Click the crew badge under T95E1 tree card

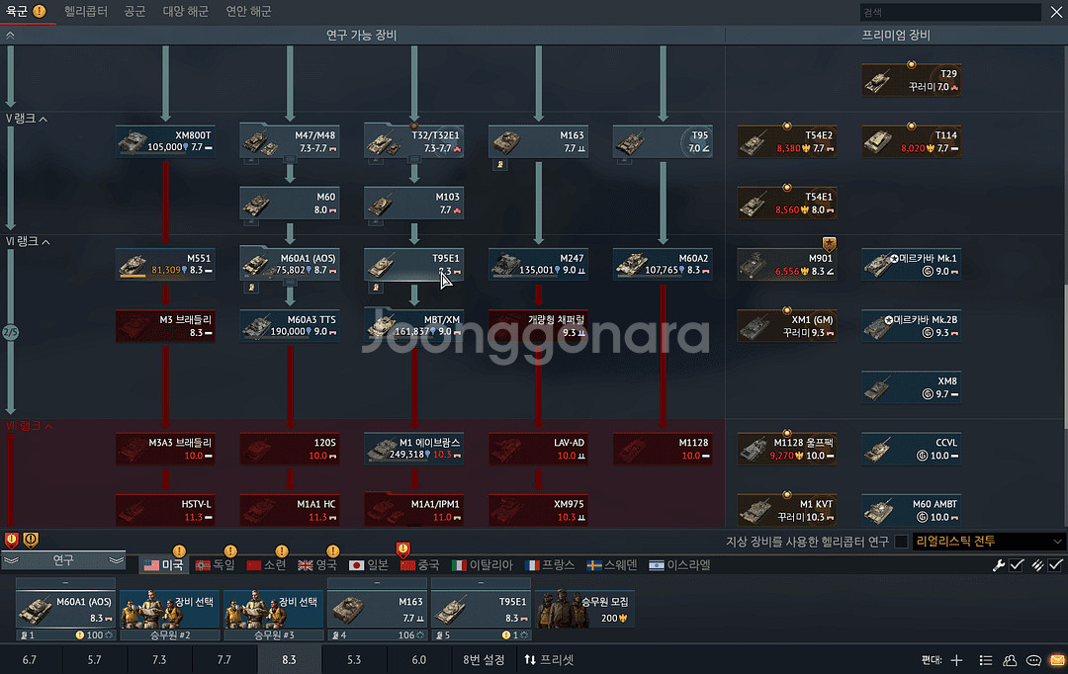[x=376, y=288]
